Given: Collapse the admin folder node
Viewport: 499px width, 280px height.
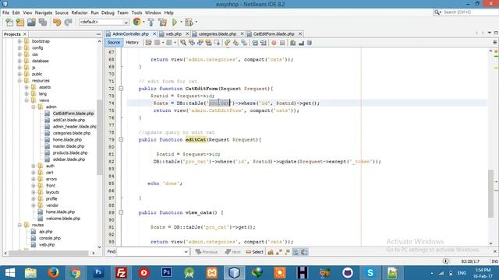Looking at the screenshot, I should pos(34,107).
